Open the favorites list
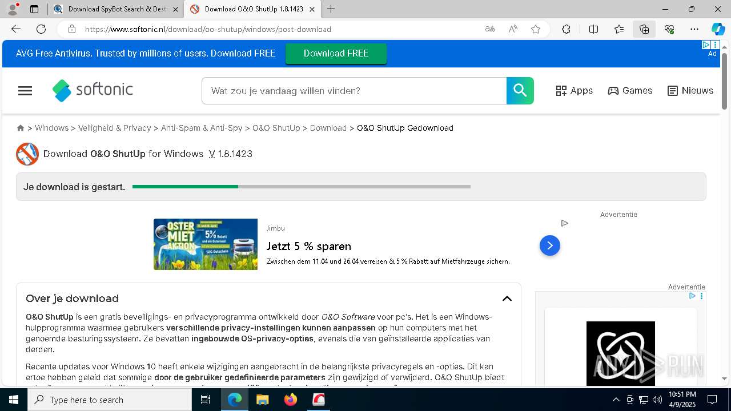The image size is (731, 411). click(x=619, y=29)
